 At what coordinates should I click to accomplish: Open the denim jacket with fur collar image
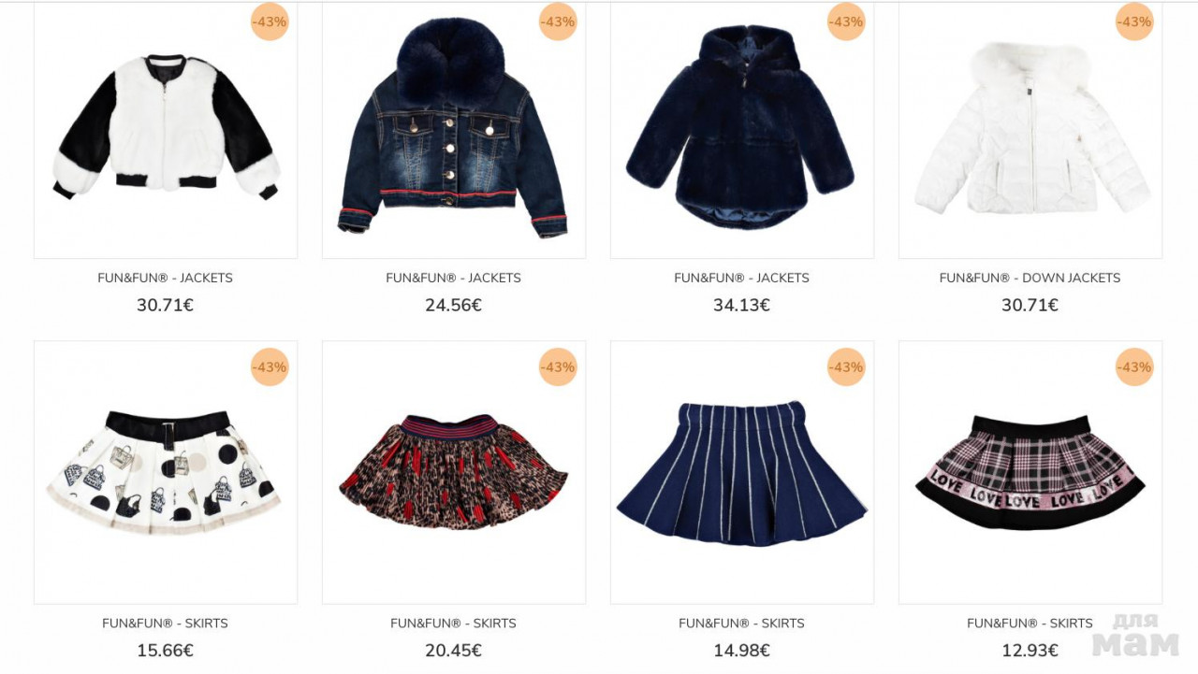454,127
